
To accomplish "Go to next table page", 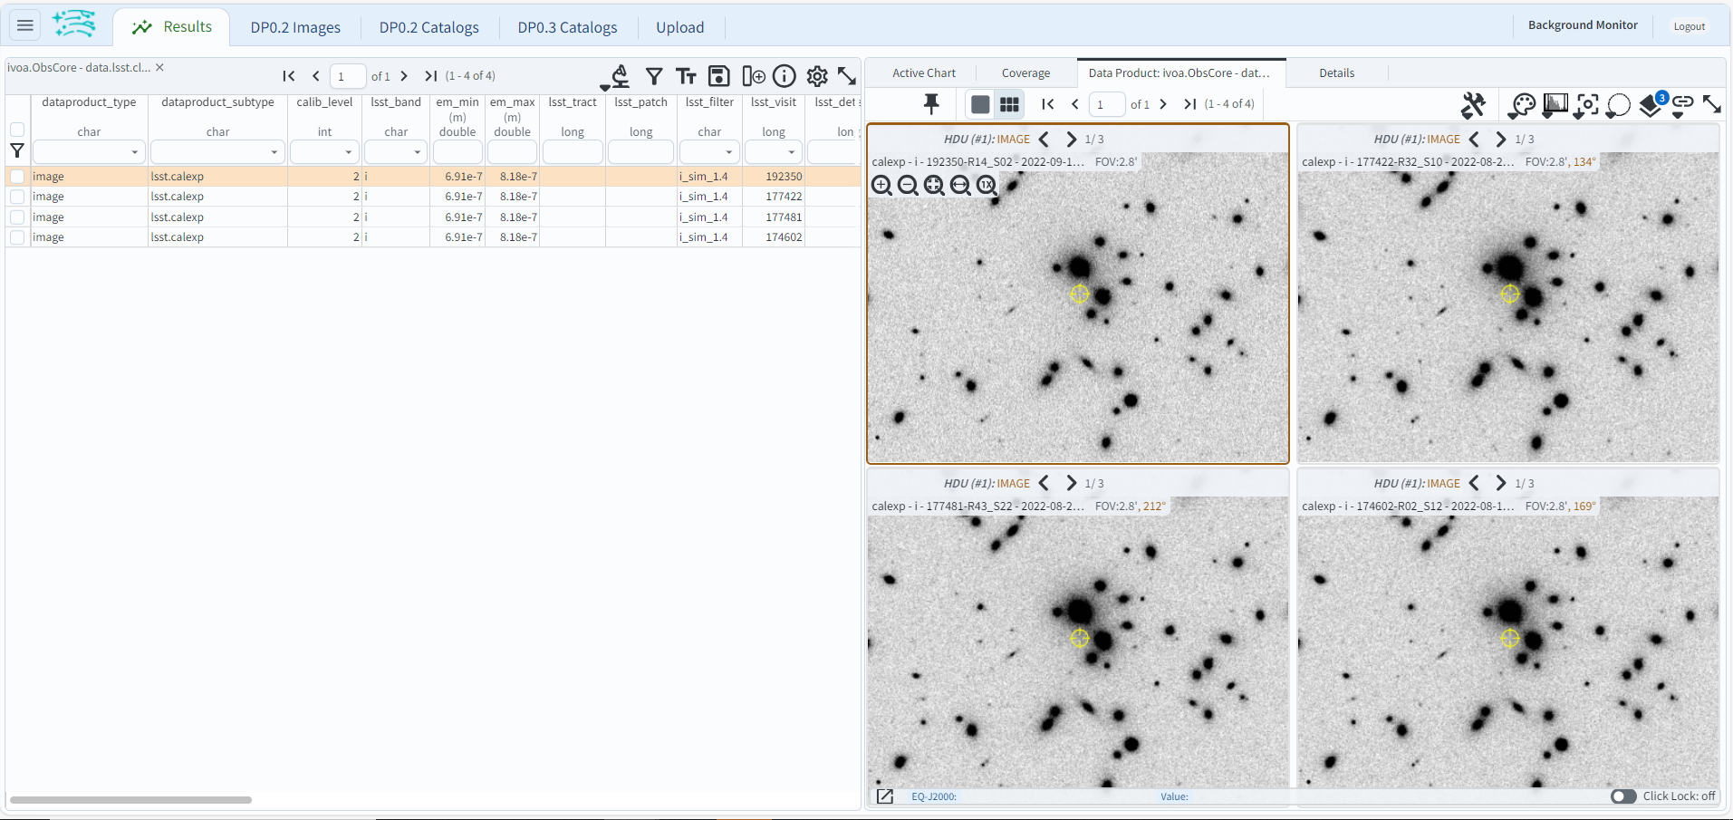I will (x=404, y=76).
